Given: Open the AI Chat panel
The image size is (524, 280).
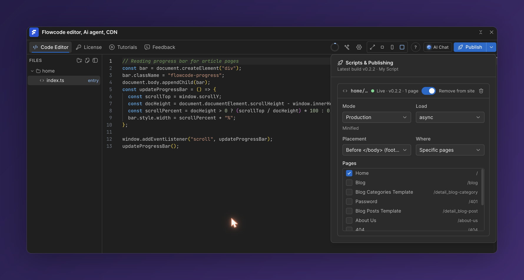Looking at the screenshot, I should tap(437, 47).
